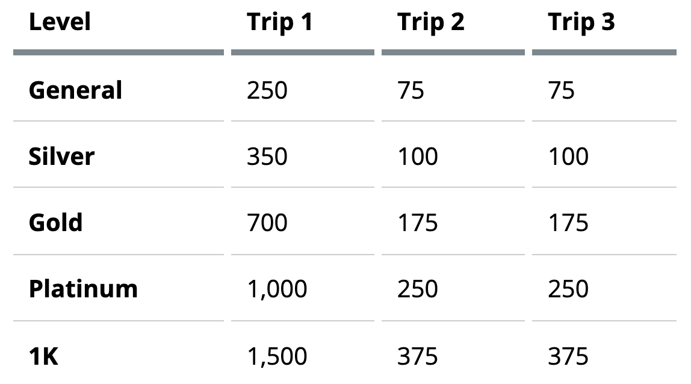Click the Trip 2 column header
The height and width of the screenshot is (384, 691).
[430, 23]
